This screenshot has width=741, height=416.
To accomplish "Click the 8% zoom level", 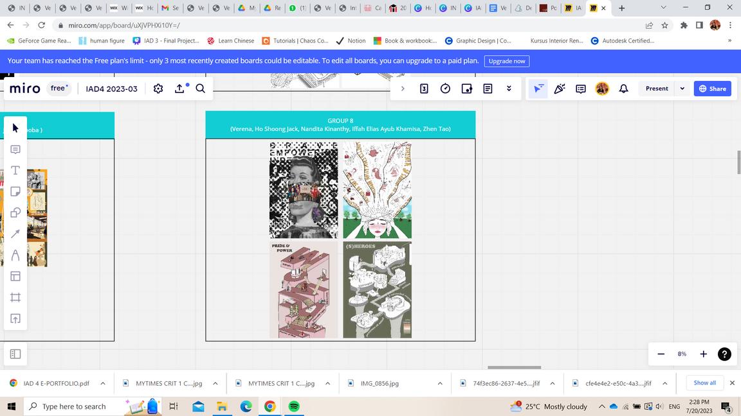I will pos(682,354).
